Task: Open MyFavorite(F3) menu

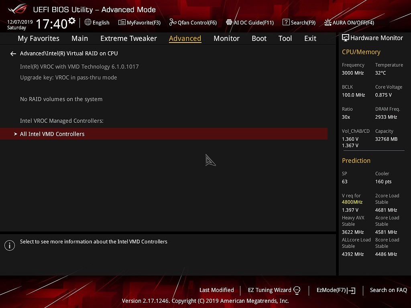Action: point(144,22)
